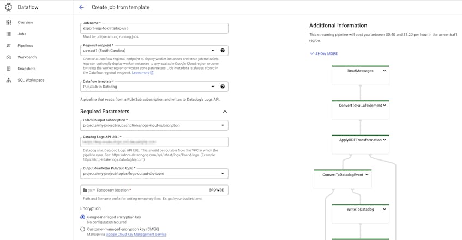Screen dimensions: 462x240
Task: Open the Dataflow template dropdown
Action: coord(213,87)
